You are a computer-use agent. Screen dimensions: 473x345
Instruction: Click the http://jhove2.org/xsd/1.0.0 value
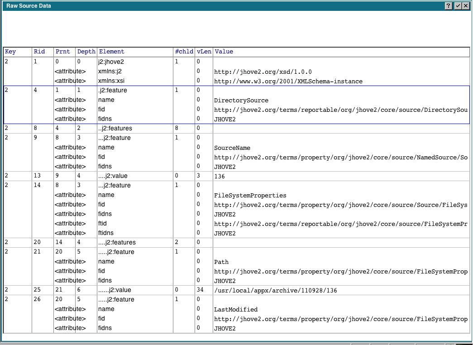tap(263, 72)
